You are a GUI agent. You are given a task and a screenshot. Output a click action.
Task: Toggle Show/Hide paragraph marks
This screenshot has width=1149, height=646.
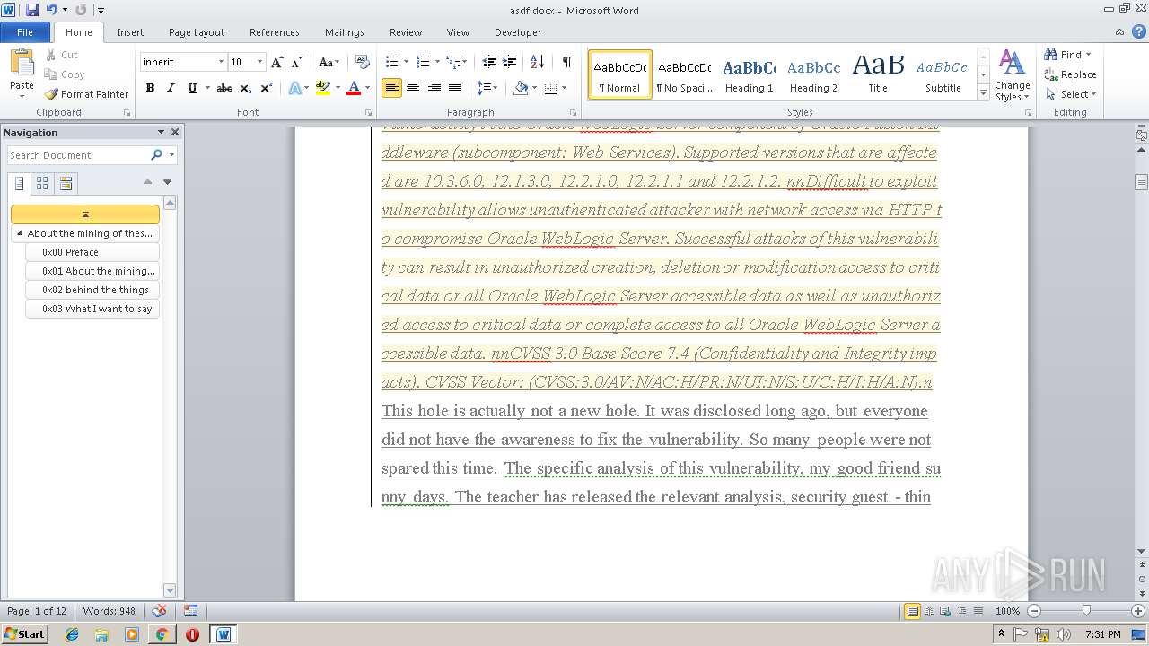566,62
